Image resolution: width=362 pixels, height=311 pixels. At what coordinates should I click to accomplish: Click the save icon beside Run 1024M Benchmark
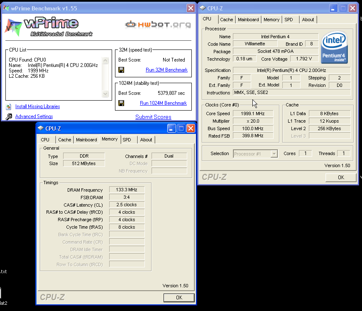click(x=121, y=103)
